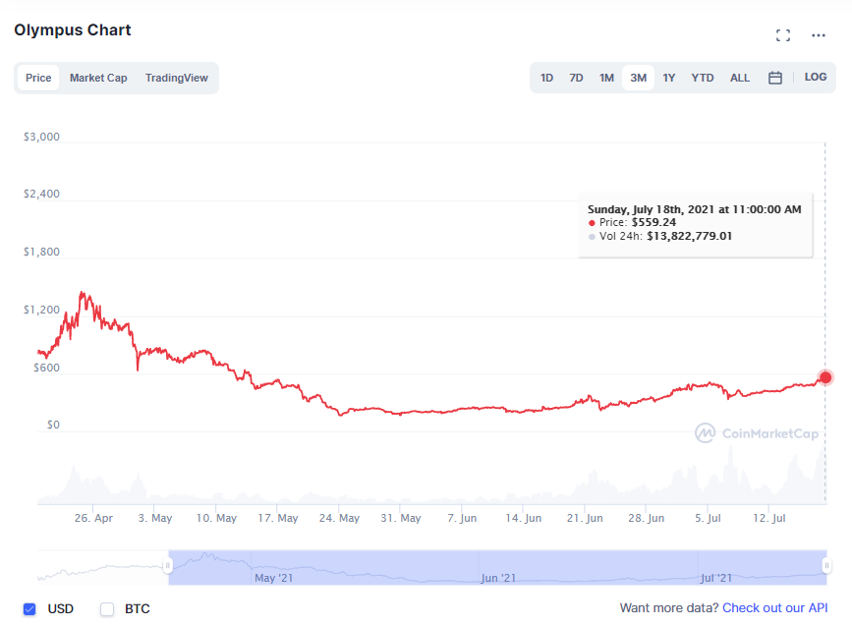Click the '3. May' date label
The width and height of the screenshot is (852, 626).
[x=155, y=519]
